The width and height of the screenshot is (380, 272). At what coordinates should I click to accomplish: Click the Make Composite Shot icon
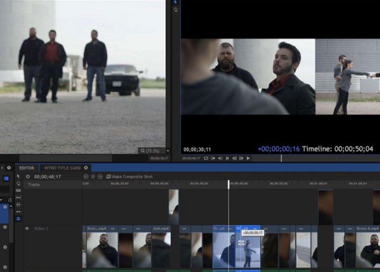click(x=108, y=176)
